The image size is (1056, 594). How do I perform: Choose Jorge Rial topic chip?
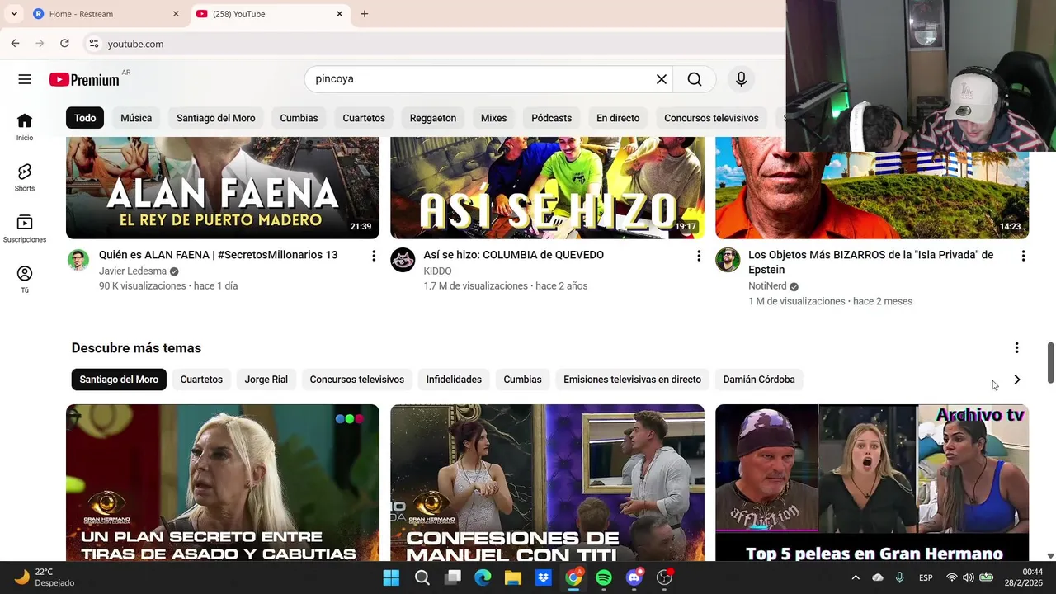[266, 379]
